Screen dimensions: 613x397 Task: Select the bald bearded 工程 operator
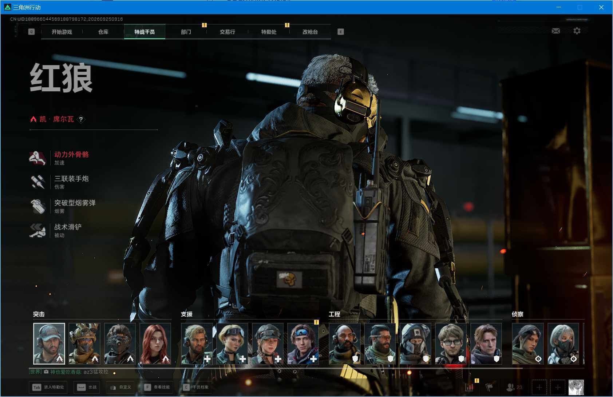(x=345, y=344)
